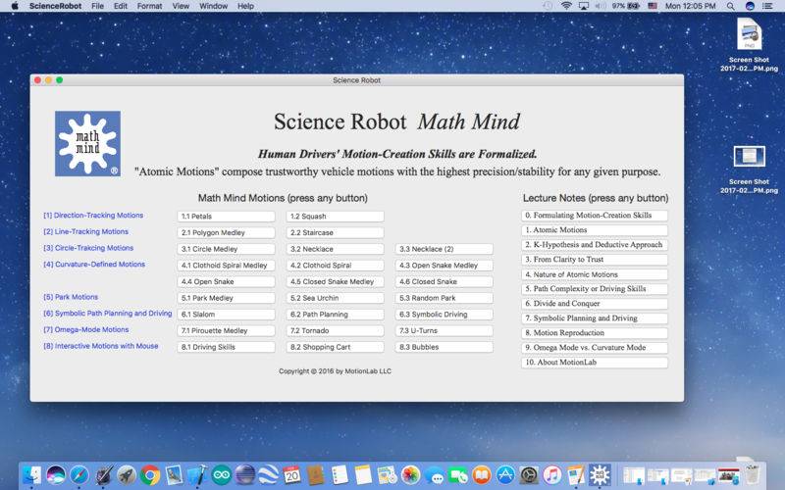Click the 3.3 Necklace (2) button

pos(445,249)
